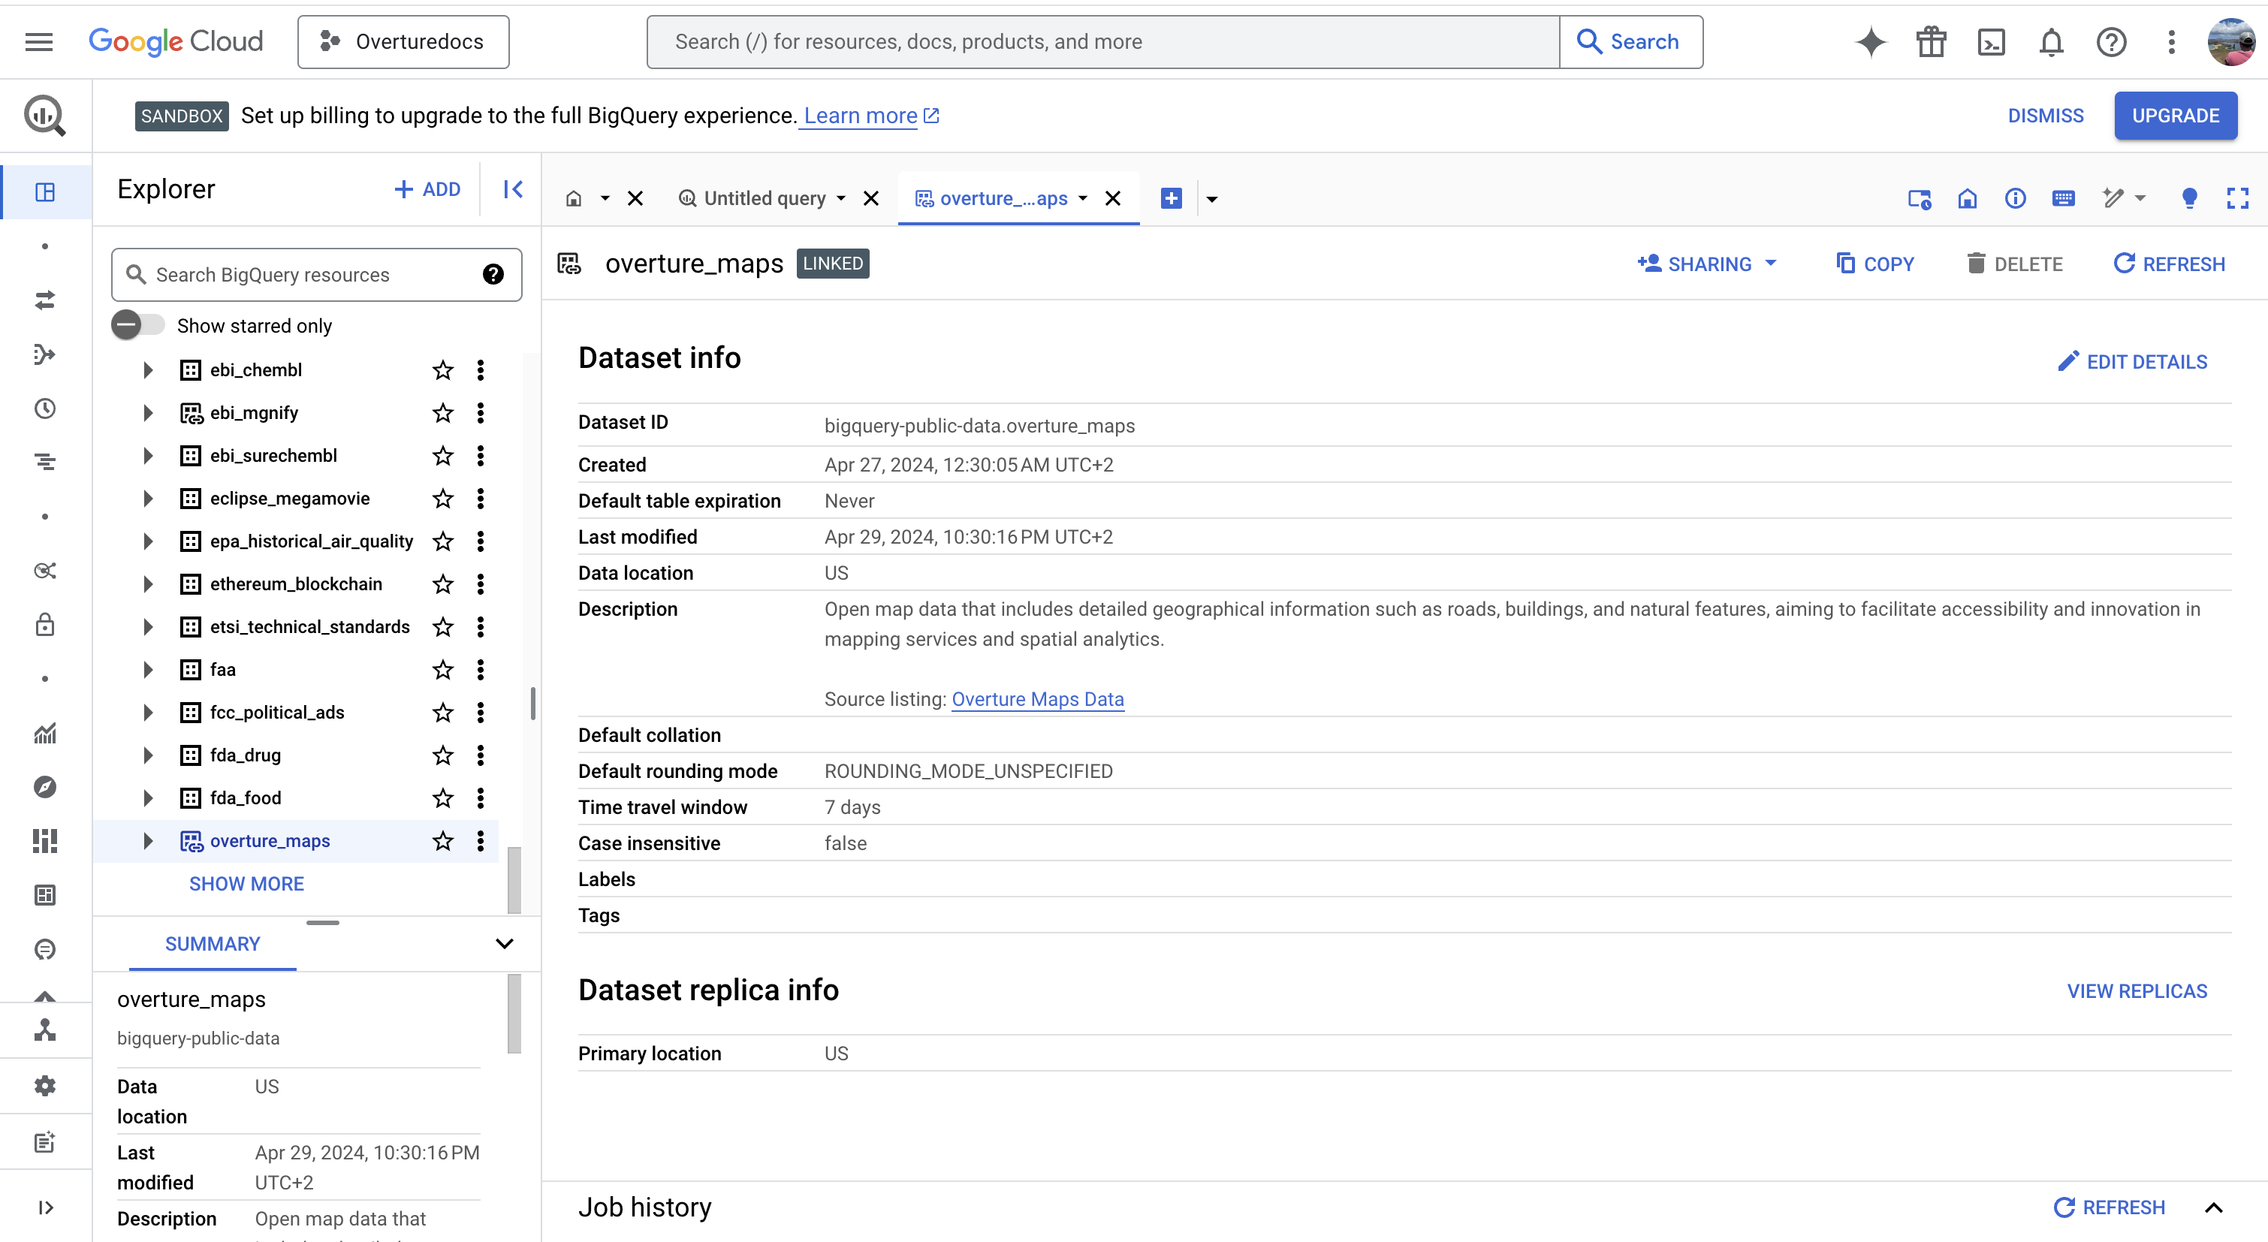
Task: Open keyboard shortcuts icon
Action: click(2063, 198)
